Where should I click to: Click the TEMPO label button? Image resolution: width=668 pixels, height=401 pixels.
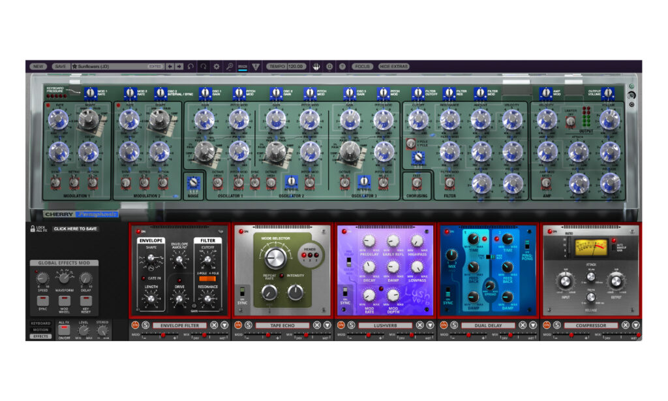point(277,67)
